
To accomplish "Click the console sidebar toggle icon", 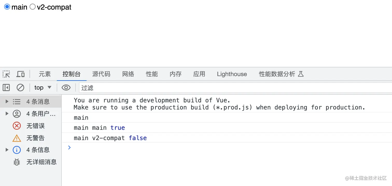I will tap(6, 88).
